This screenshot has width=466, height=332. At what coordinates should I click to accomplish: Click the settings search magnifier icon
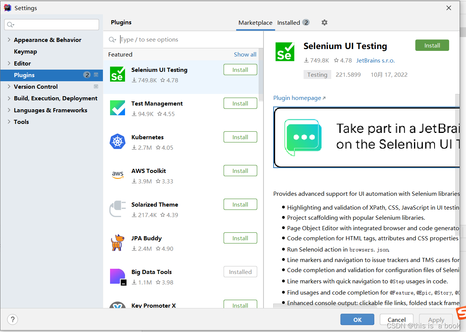click(x=10, y=25)
